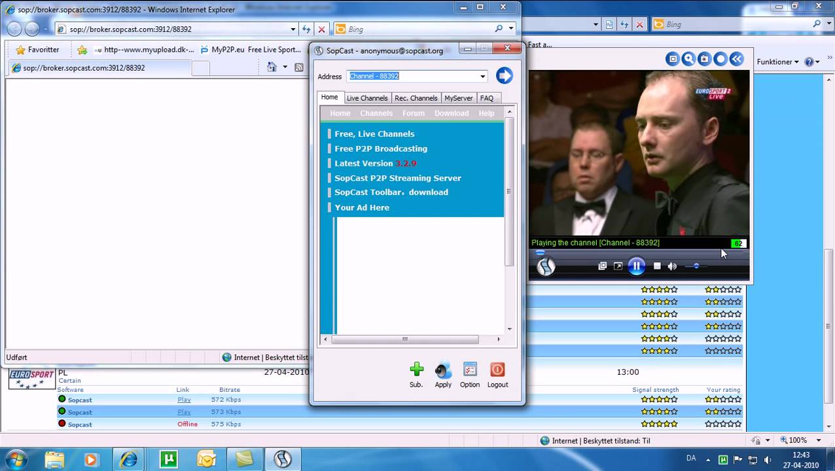The width and height of the screenshot is (835, 471).
Task: Select the Home tab in SopCast
Action: (x=330, y=97)
